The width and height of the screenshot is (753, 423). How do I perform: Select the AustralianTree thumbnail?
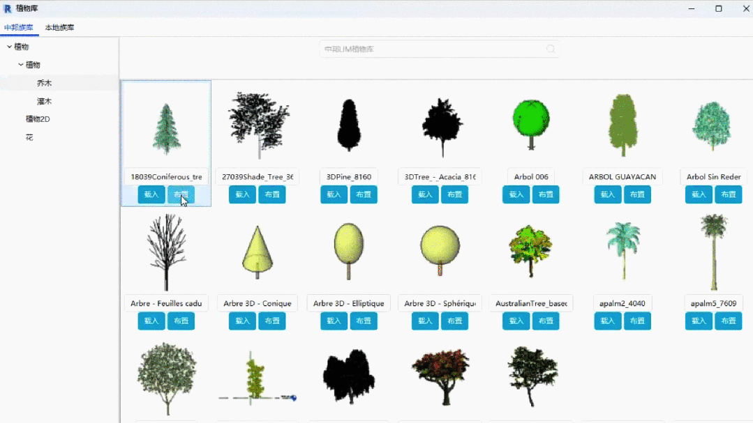coord(530,251)
